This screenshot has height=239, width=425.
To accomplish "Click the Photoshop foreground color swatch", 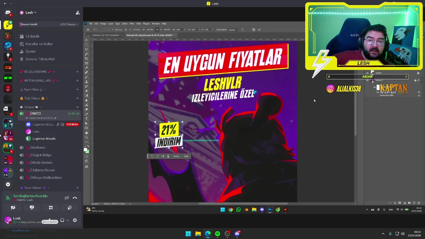I will pos(86,150).
